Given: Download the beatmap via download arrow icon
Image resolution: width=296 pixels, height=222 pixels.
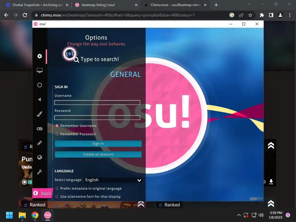Looking at the screenshot, I should (271, 182).
